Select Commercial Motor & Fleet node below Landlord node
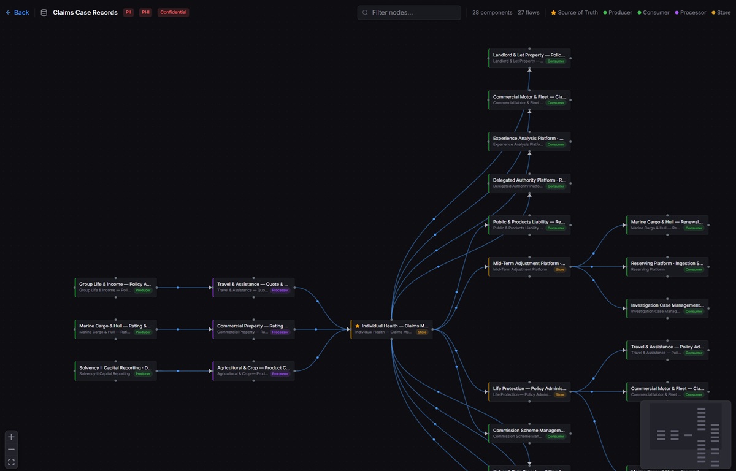Screen dimensions: 736x471 pyautogui.click(x=529, y=100)
